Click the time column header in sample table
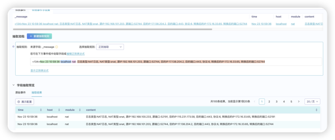This screenshot has width=335, height=140. [x=254, y=16]
